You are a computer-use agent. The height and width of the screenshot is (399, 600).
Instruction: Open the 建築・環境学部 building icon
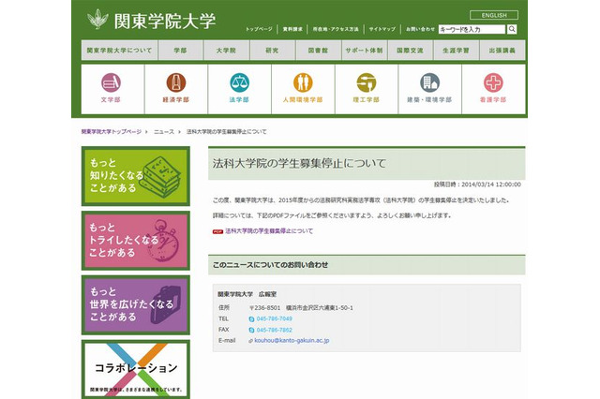429,82
